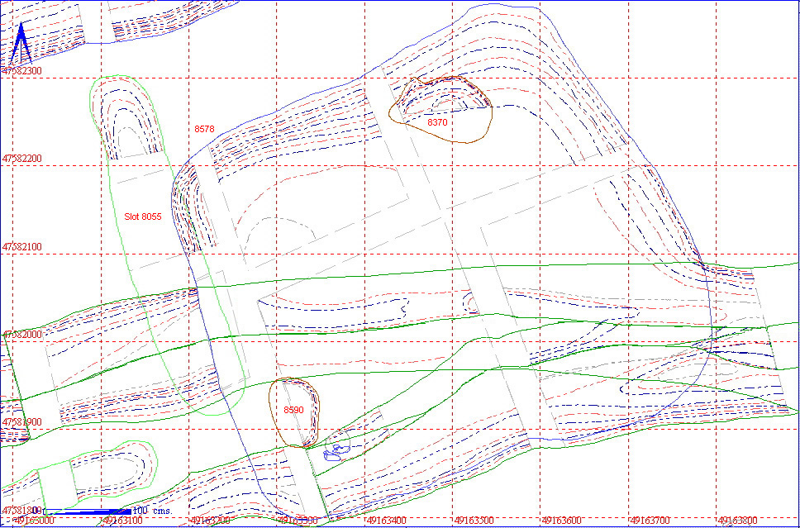This screenshot has height=528, width=800.
Task: Select northing label 47582300
Action: coord(21,72)
